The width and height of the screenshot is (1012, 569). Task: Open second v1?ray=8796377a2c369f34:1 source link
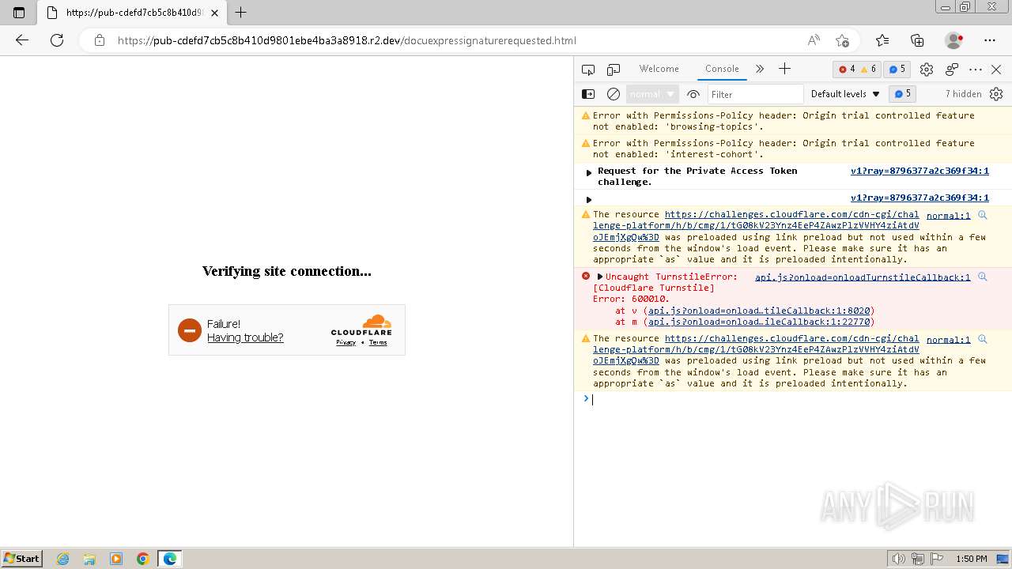click(x=919, y=198)
